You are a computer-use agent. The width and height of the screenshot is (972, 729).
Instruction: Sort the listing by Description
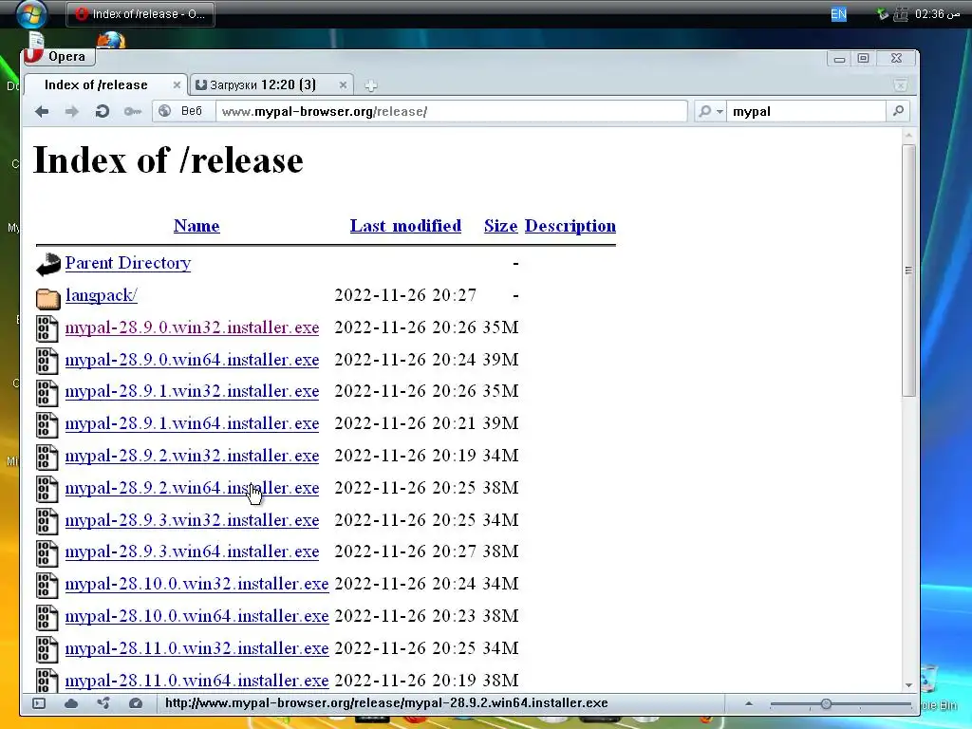570,226
